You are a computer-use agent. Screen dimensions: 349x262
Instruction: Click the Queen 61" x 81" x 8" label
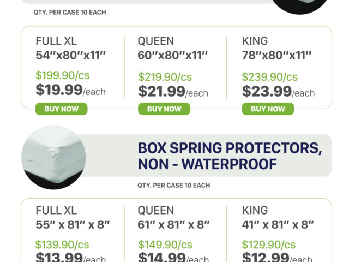(x=173, y=217)
